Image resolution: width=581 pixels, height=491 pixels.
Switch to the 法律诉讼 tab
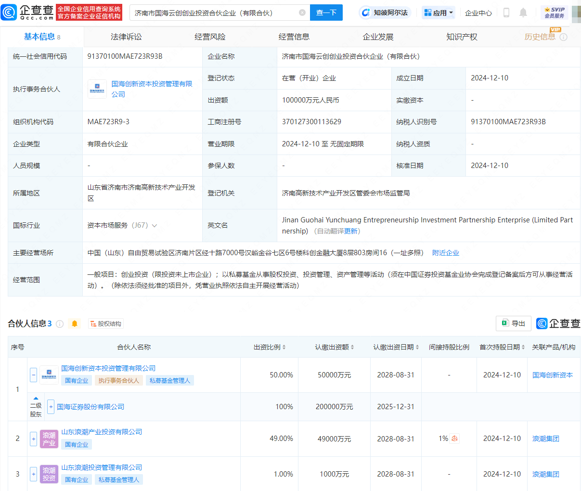(126, 37)
